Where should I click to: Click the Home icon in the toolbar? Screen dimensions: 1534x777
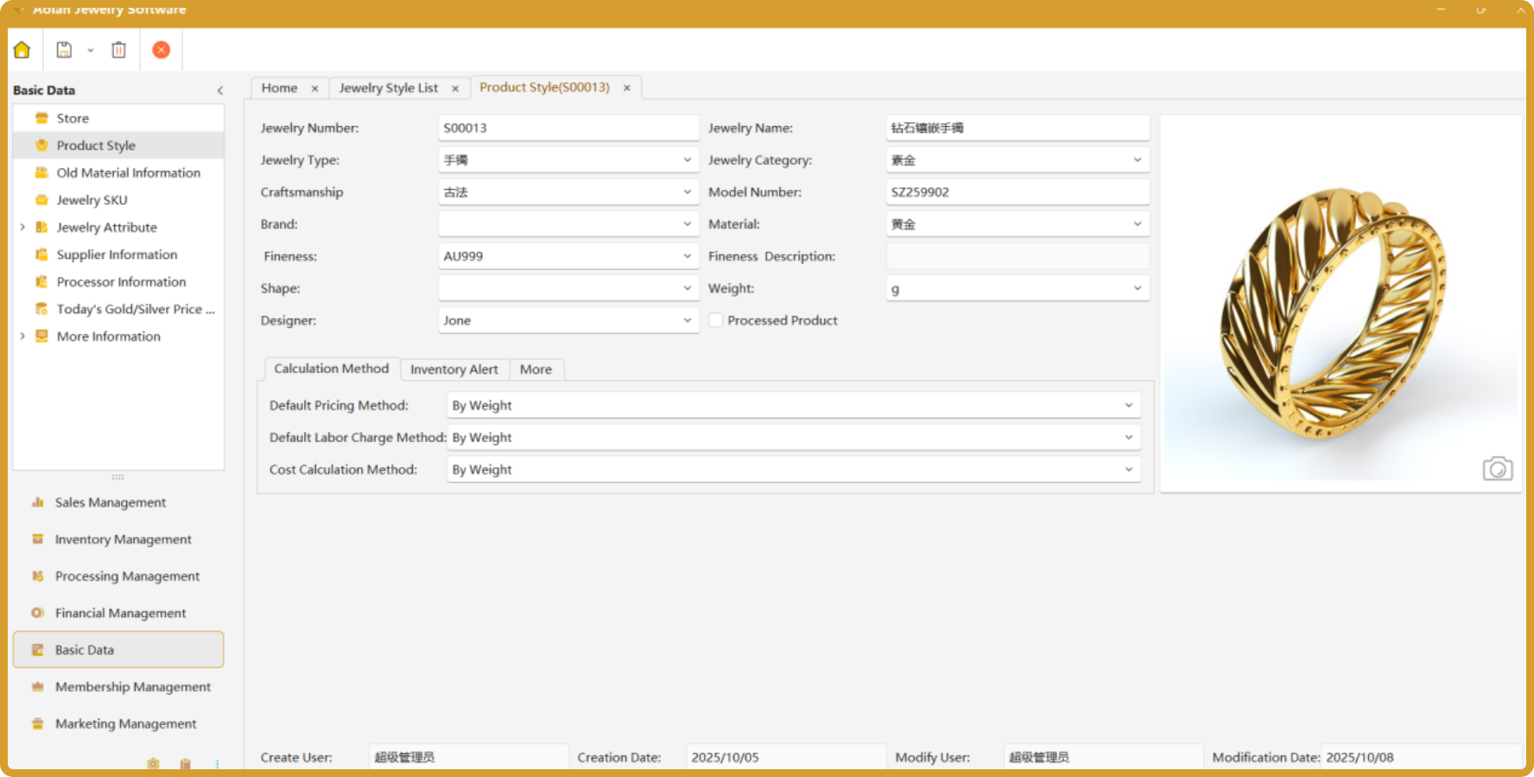pos(22,50)
